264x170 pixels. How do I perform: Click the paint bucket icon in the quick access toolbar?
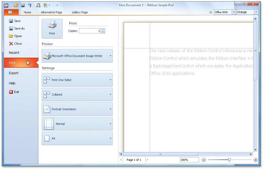coord(45,5)
